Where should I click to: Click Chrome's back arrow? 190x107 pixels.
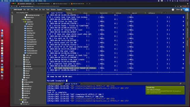[12, 6]
